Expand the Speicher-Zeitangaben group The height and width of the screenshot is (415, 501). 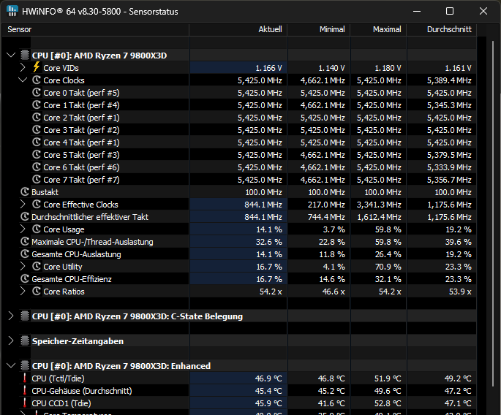(x=11, y=341)
